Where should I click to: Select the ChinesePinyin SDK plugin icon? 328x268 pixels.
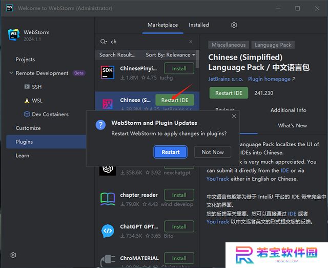click(108, 72)
